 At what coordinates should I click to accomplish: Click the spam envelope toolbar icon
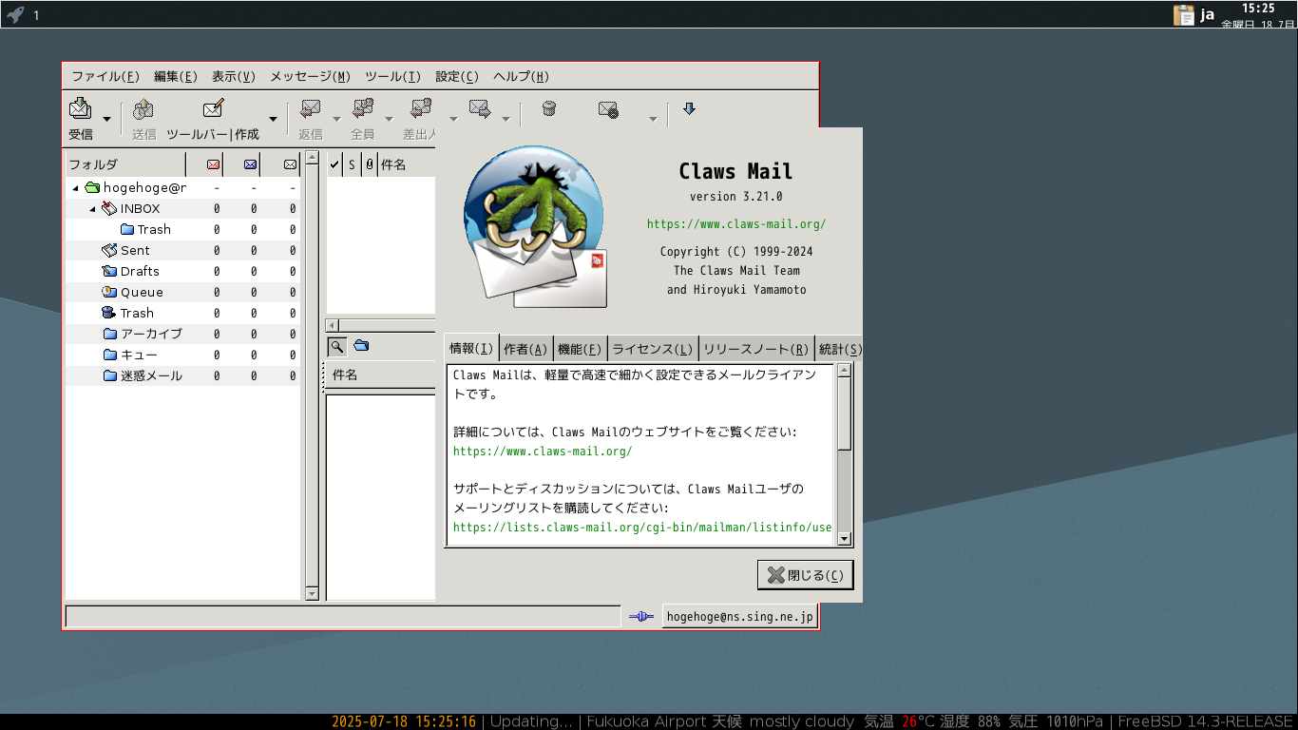tap(609, 110)
